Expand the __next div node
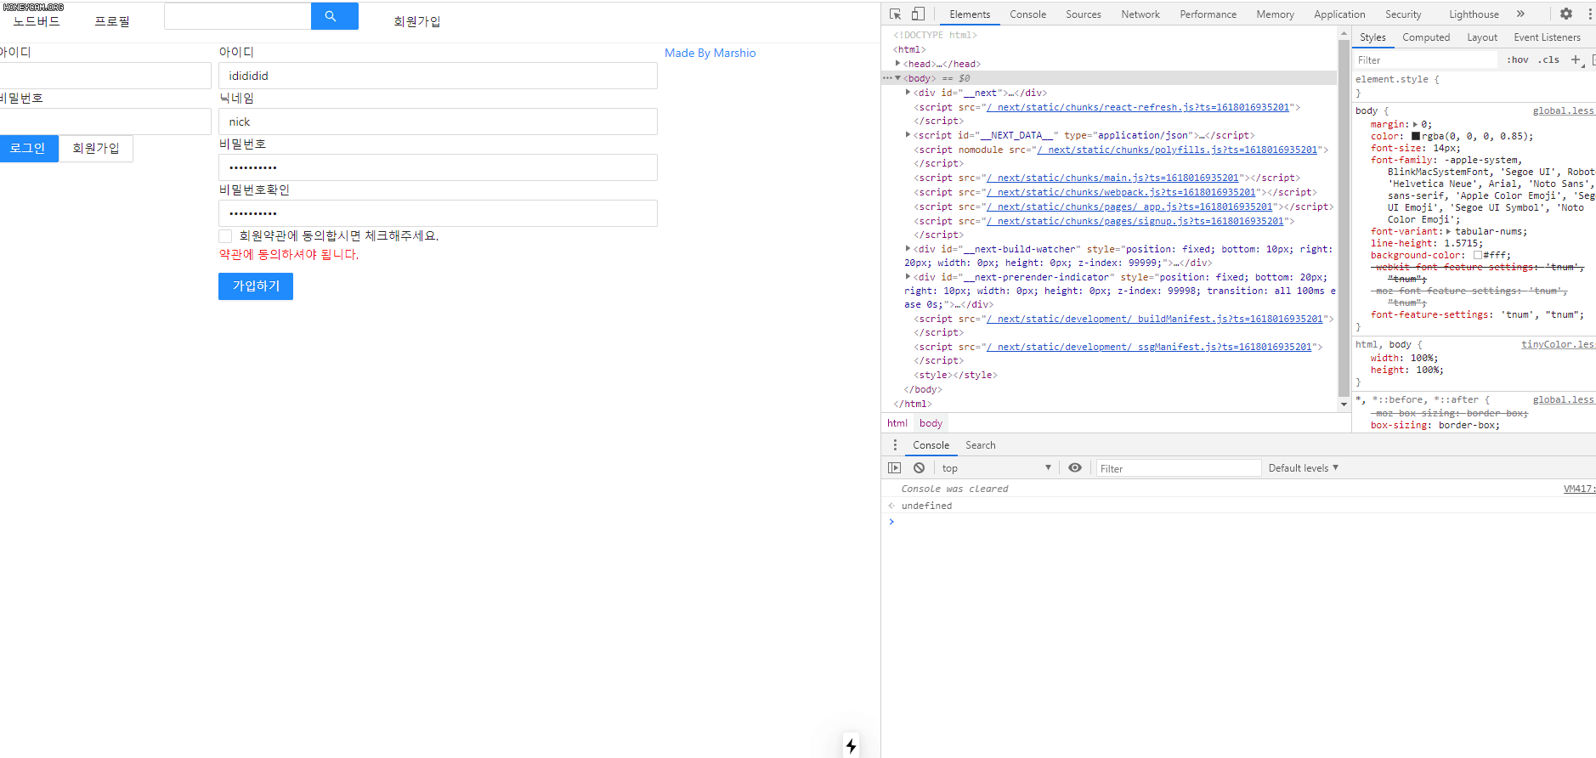The width and height of the screenshot is (1596, 758). pos(908,92)
